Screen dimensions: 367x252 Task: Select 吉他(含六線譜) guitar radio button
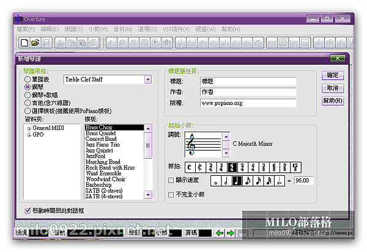pos(28,103)
